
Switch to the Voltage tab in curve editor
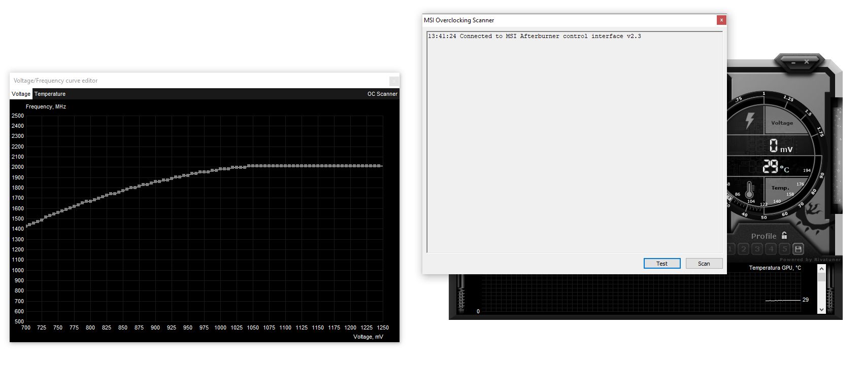(21, 94)
